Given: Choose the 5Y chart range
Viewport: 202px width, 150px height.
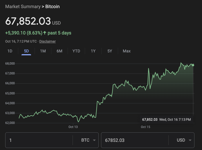Looking at the screenshot, I should pos(110,51).
